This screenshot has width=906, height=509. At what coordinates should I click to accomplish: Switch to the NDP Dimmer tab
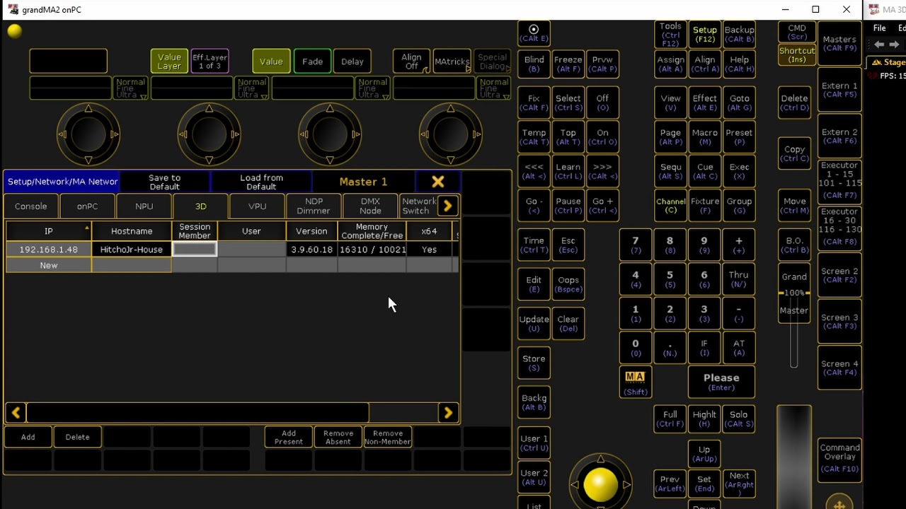(314, 206)
